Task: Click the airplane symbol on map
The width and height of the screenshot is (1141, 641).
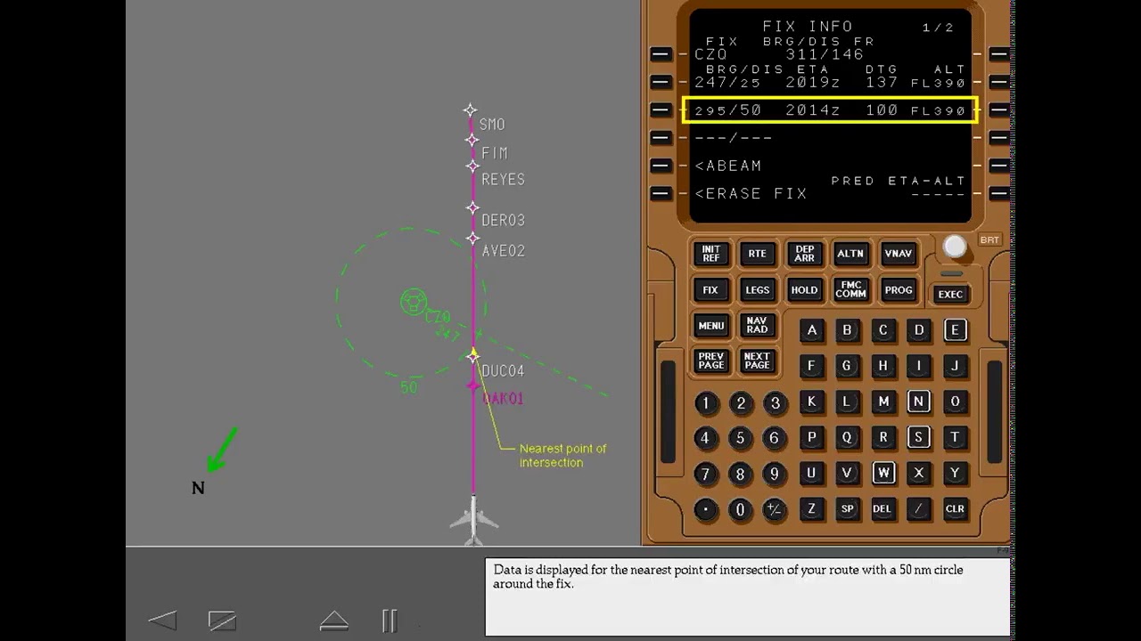Action: (473, 519)
